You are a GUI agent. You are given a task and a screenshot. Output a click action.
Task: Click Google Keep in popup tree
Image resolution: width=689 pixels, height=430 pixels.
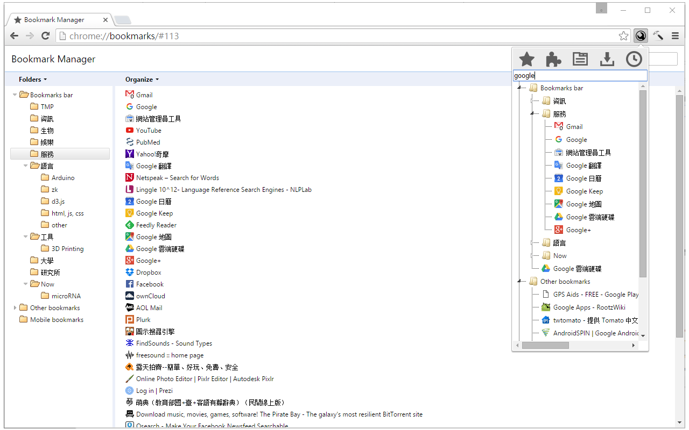pos(584,191)
